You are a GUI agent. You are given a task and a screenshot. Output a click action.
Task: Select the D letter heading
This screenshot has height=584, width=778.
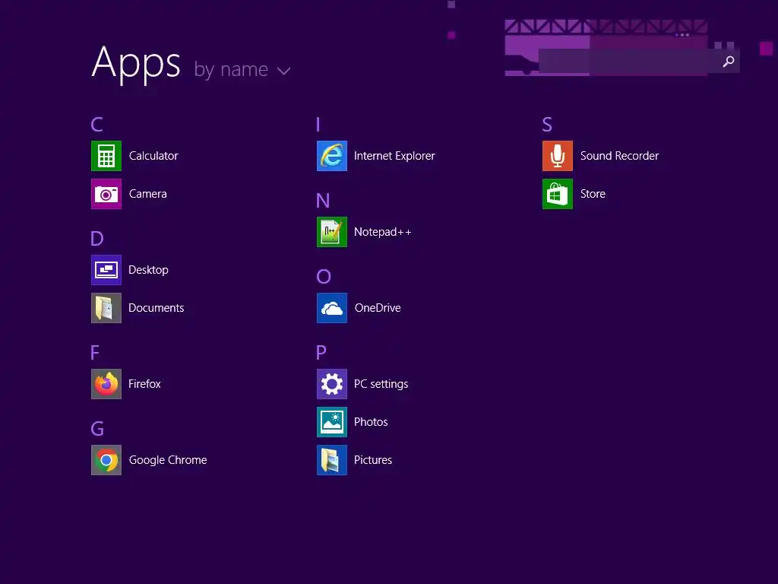point(97,238)
